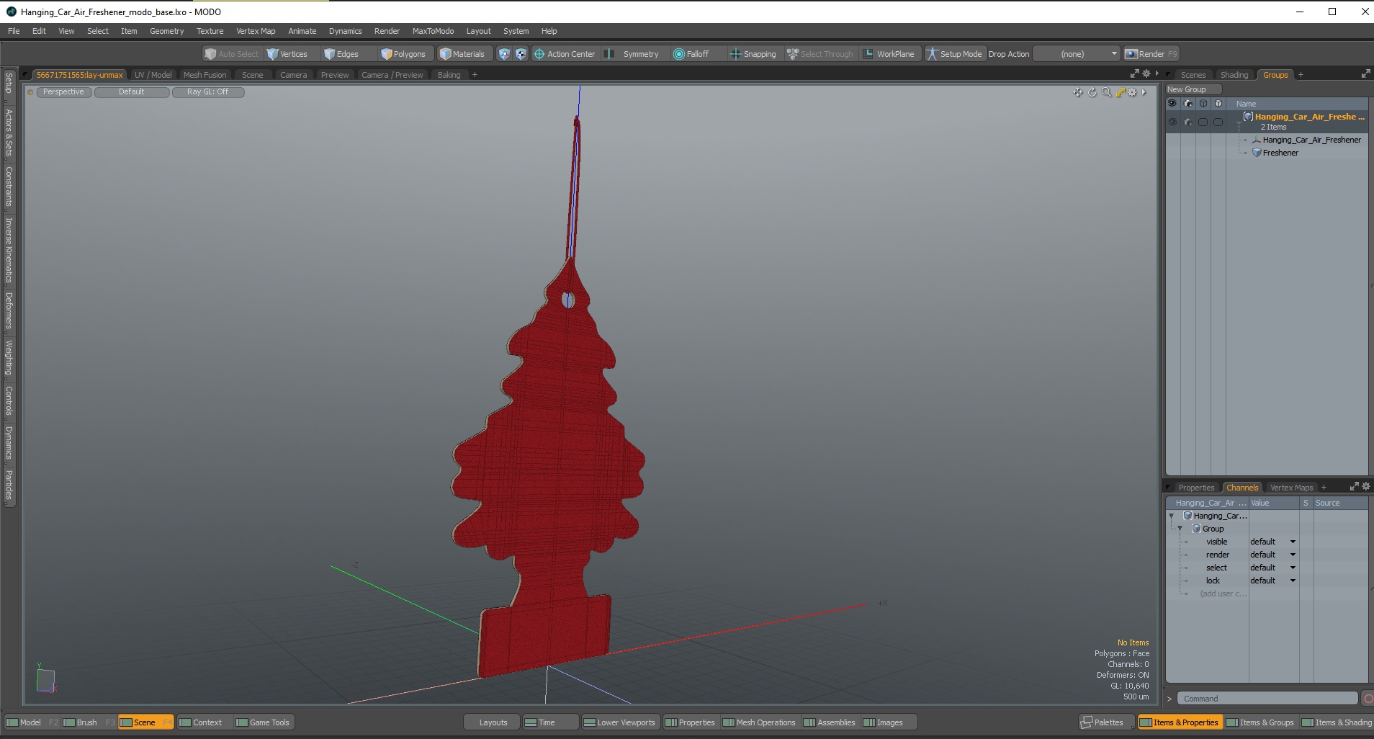Add a new viewport tab with plus
The image size is (1374, 739).
click(x=475, y=75)
